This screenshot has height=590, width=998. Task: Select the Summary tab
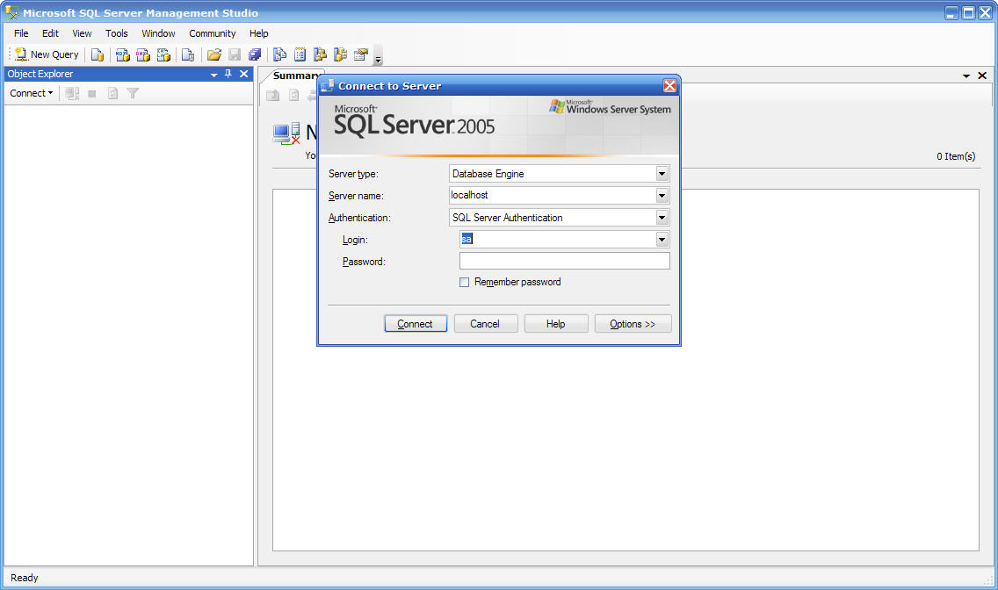pos(294,76)
